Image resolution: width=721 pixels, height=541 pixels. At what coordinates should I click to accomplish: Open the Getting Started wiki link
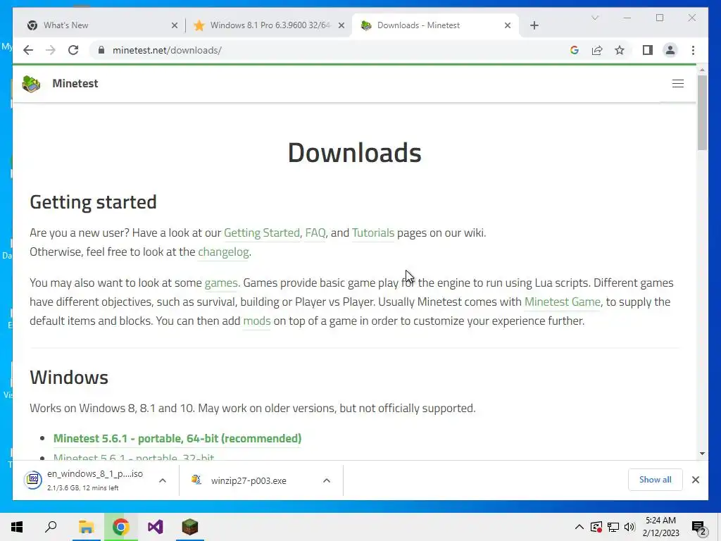(262, 232)
